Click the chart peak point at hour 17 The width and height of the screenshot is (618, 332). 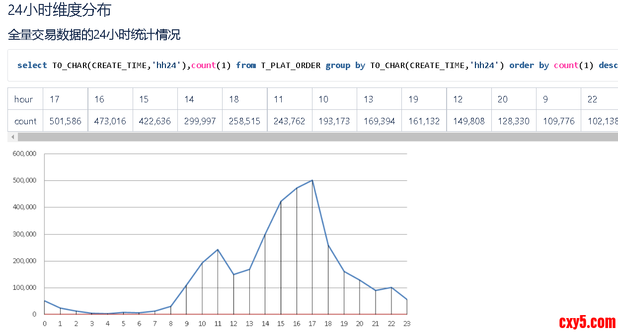[x=312, y=180]
